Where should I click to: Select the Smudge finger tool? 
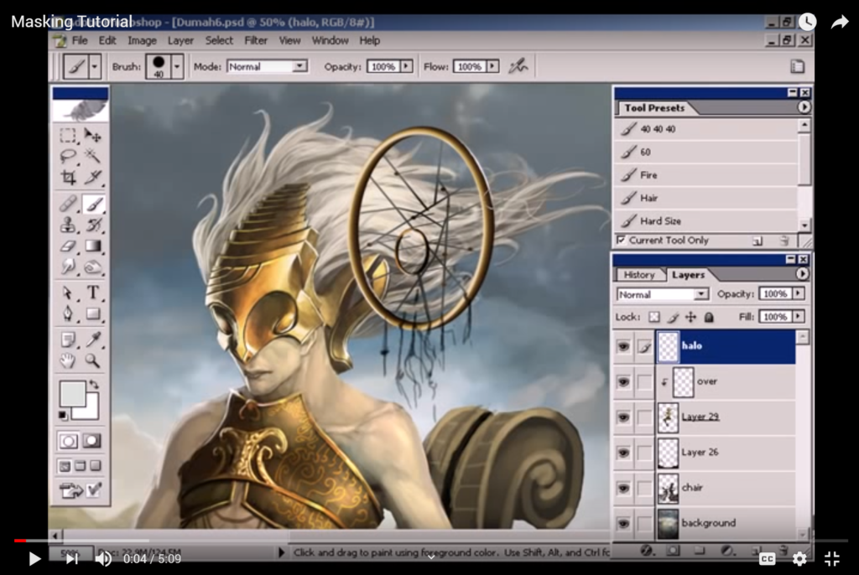(x=68, y=267)
